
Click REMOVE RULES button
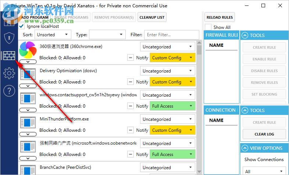coord(264,82)
